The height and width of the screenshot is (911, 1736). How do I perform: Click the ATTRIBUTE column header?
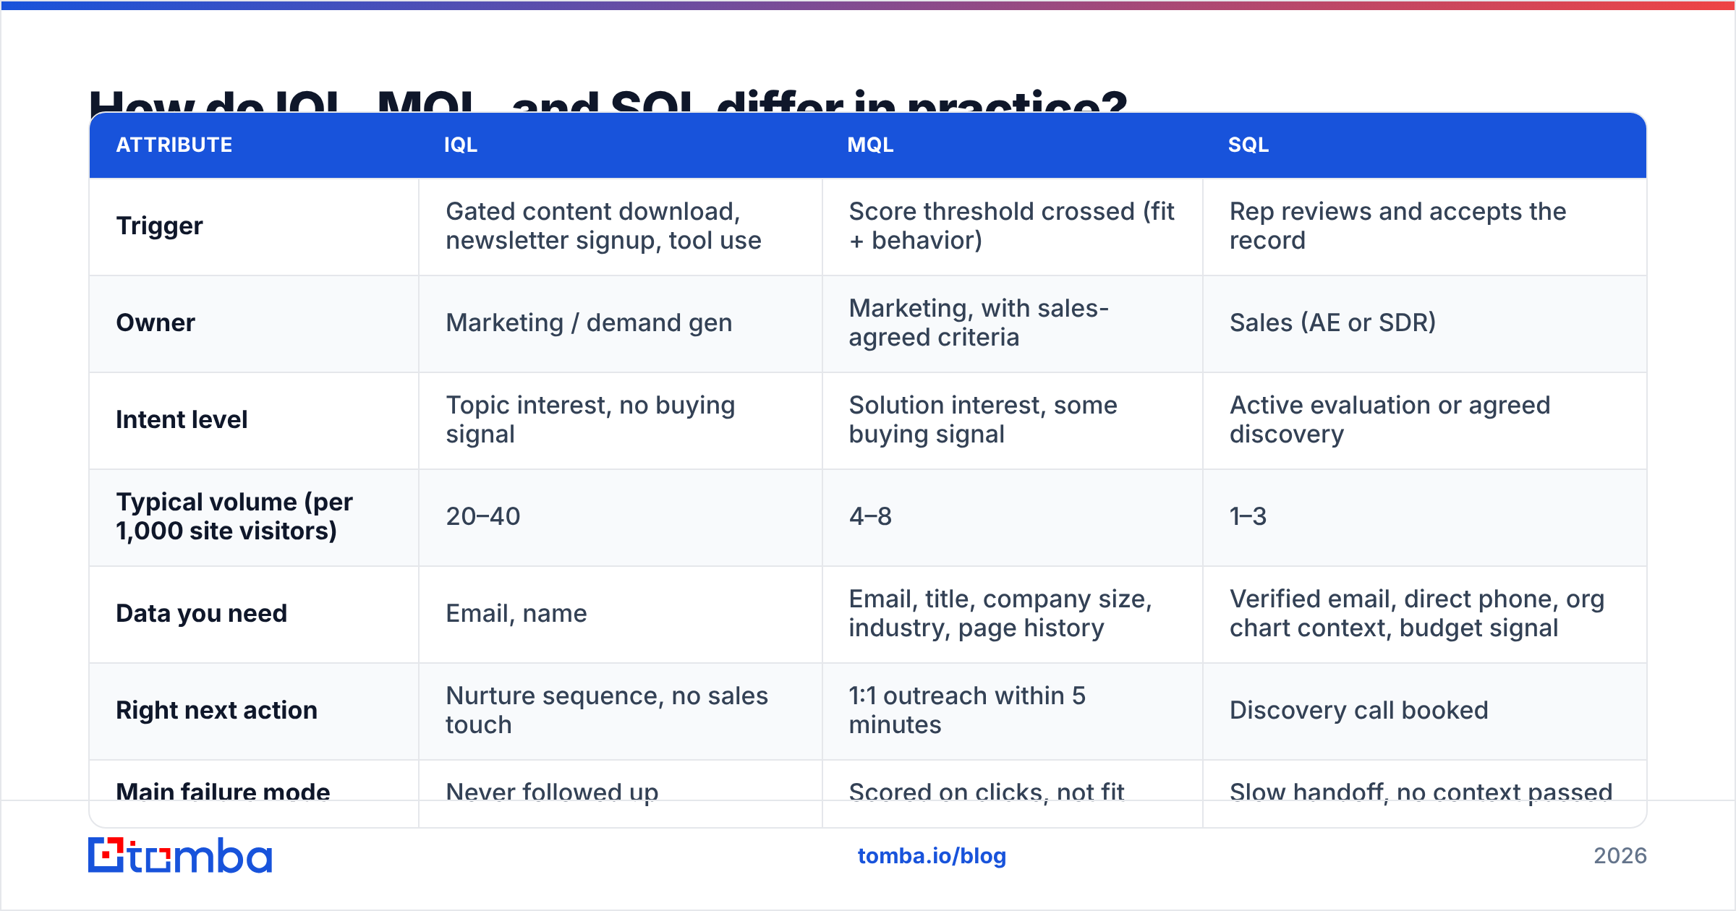pos(174,145)
